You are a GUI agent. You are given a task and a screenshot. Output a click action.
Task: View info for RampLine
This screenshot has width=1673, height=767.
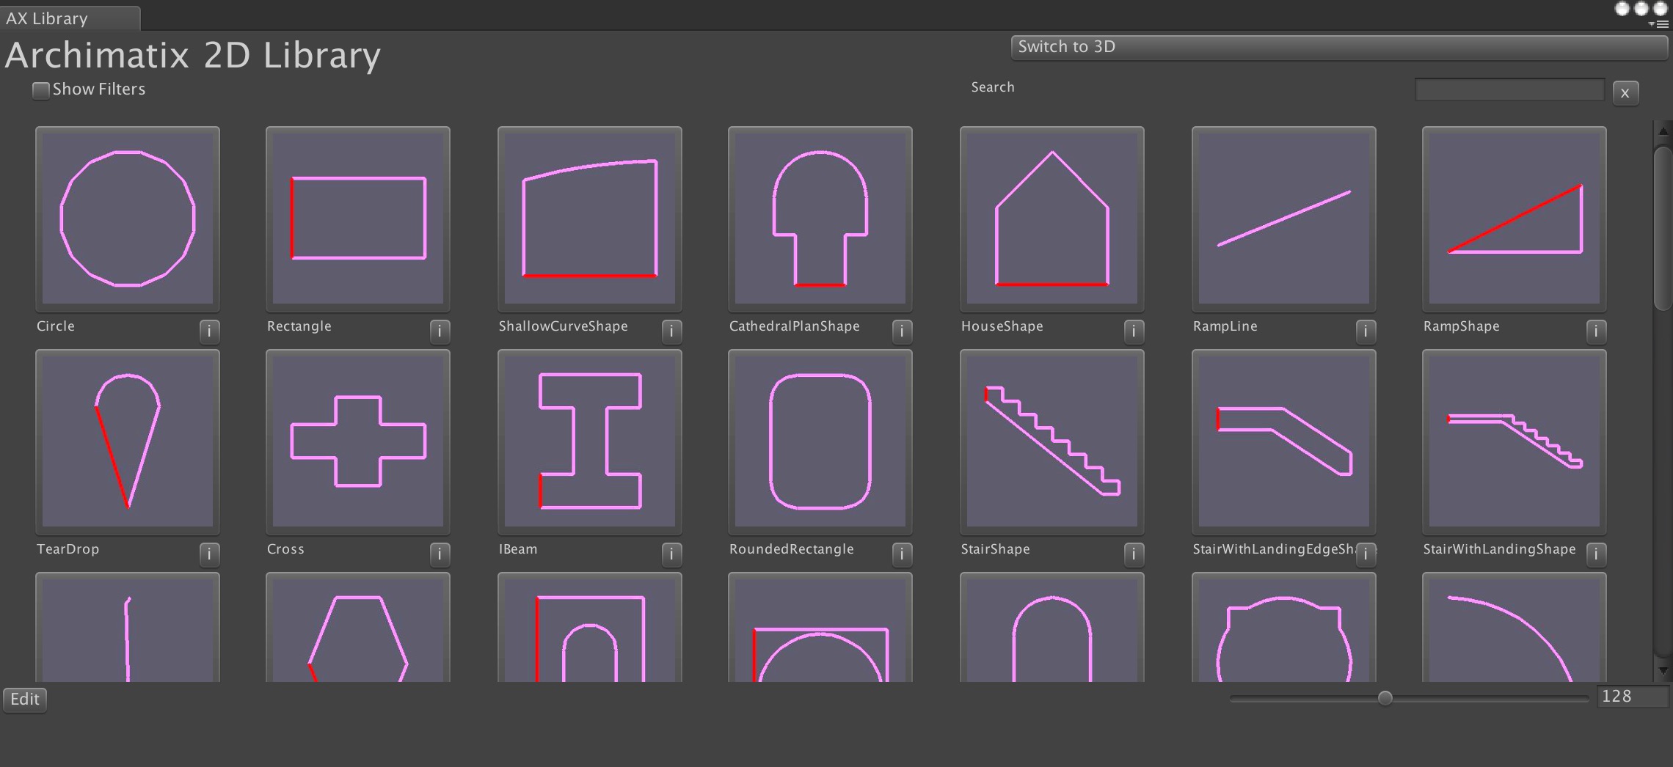1366,331
